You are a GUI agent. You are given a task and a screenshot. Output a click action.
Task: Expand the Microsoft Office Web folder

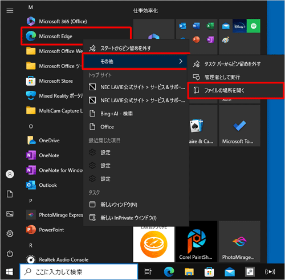(x=55, y=51)
